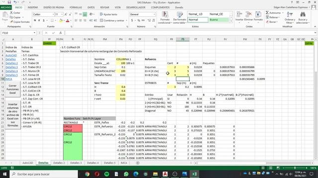
Task: Apply percent style icon
Action: [139, 20]
